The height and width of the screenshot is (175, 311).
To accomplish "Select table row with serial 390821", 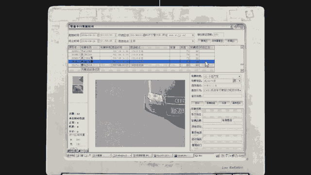I will point(141,51).
